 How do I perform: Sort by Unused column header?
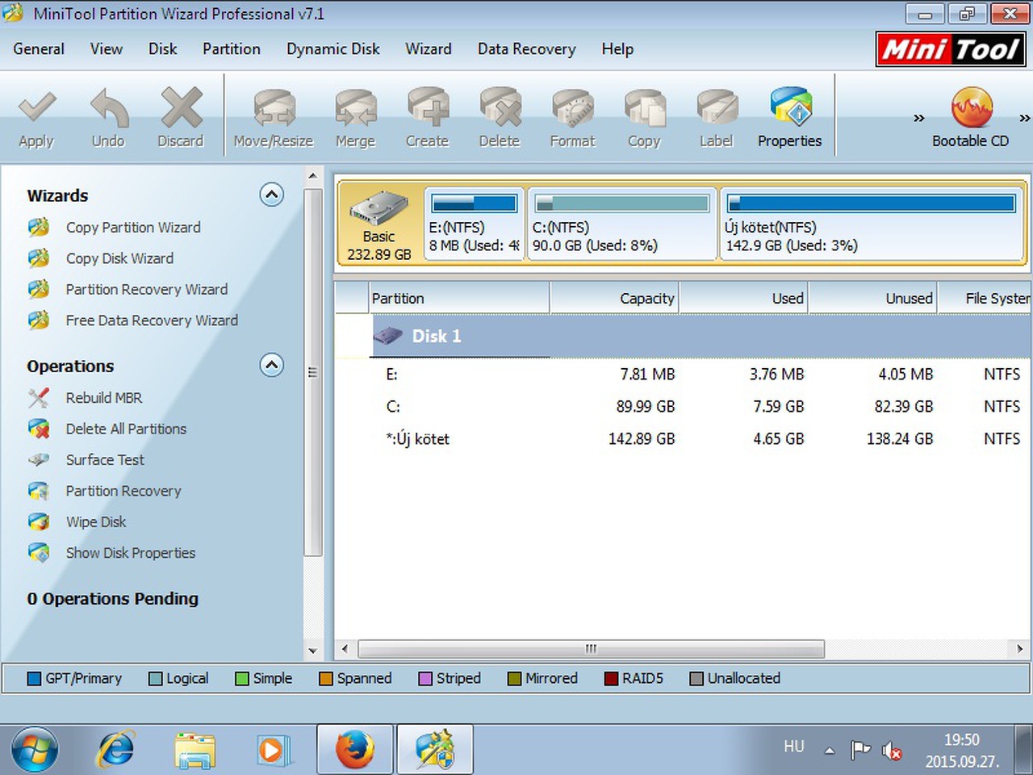pyautogui.click(x=873, y=299)
